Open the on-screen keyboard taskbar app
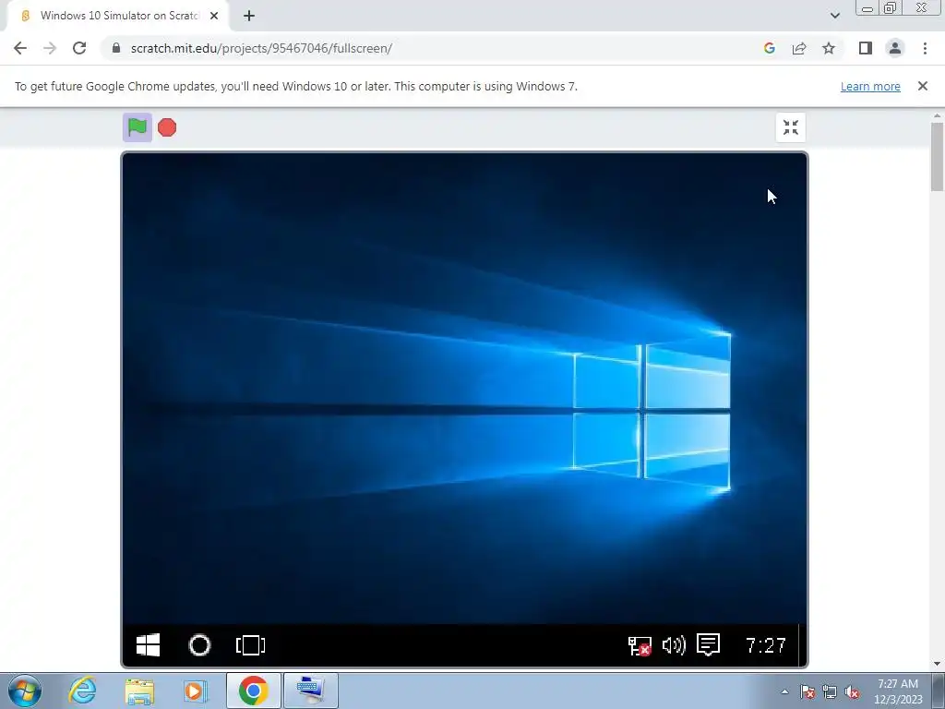Screen dimensions: 945x709 pyautogui.click(x=310, y=691)
